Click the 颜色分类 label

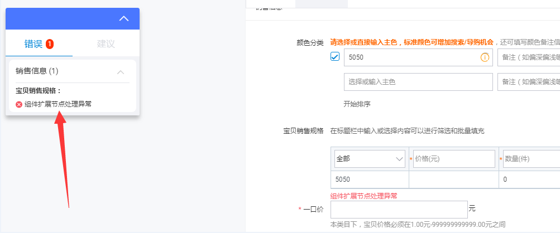coord(310,43)
